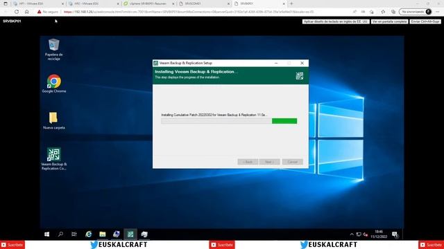The height and width of the screenshot is (249, 444).
Task: Open the tab actions icon before first tab
Action: (x=6, y=3)
